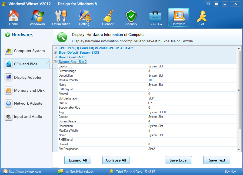The width and height of the screenshot is (243, 175).
Task: Click the Network Adapter globe icon
Action: [x=9, y=104]
